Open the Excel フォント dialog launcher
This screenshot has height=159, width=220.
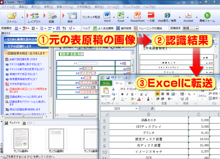[152, 104]
